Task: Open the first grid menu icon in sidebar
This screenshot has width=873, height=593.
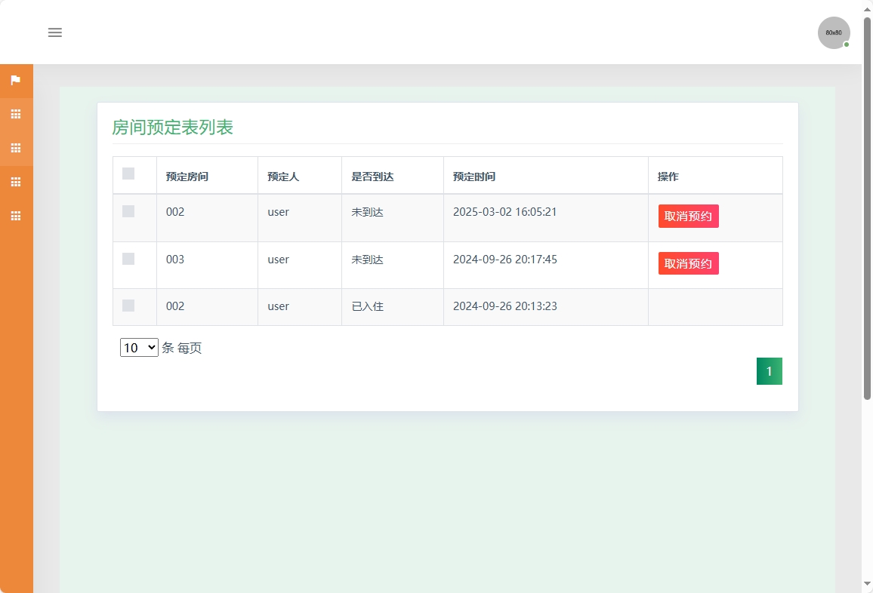Action: 16,114
